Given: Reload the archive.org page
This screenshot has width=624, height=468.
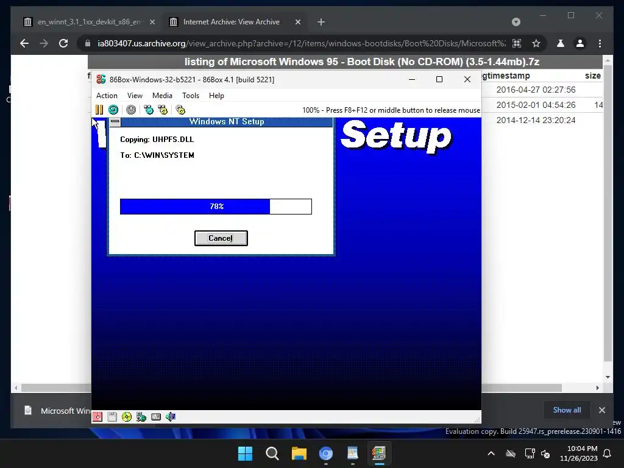Looking at the screenshot, I should 63,43.
